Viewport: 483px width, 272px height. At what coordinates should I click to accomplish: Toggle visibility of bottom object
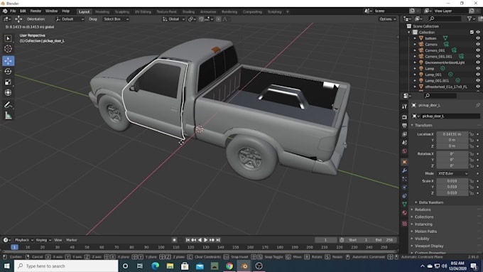478,38
